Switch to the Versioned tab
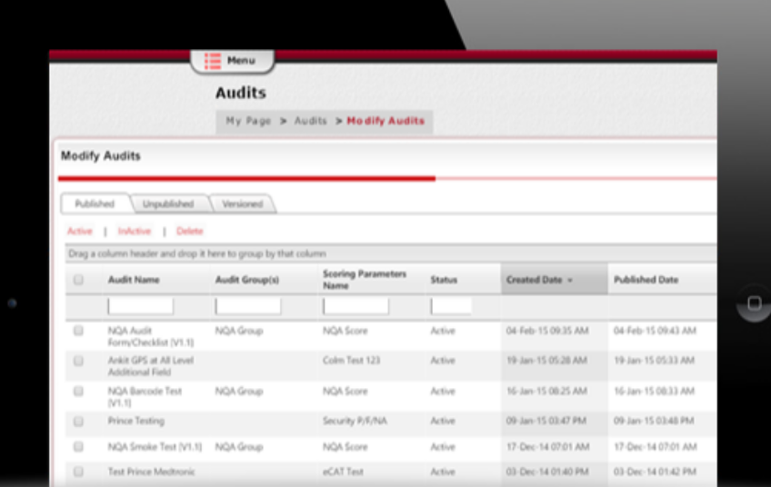Screen dimensions: 771x487 pos(243,204)
